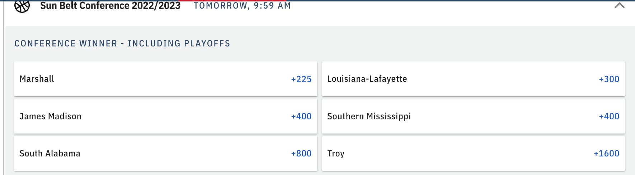Select the Troy team name
635x175 pixels.
(x=336, y=153)
